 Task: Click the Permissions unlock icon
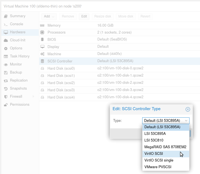[x=6, y=105]
